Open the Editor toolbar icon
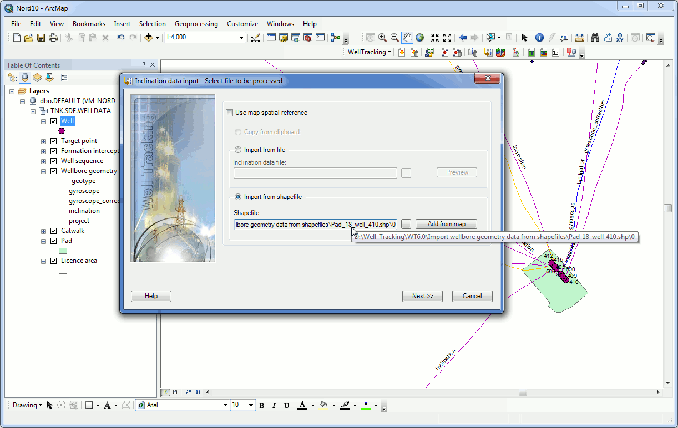The width and height of the screenshot is (678, 428). coord(256,38)
